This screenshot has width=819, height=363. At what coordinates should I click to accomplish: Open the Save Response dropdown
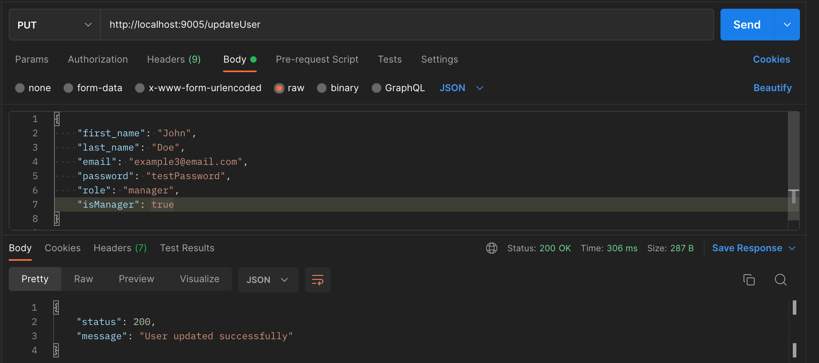(753, 248)
